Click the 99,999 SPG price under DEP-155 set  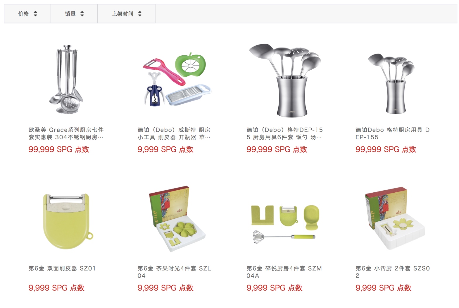(x=277, y=149)
